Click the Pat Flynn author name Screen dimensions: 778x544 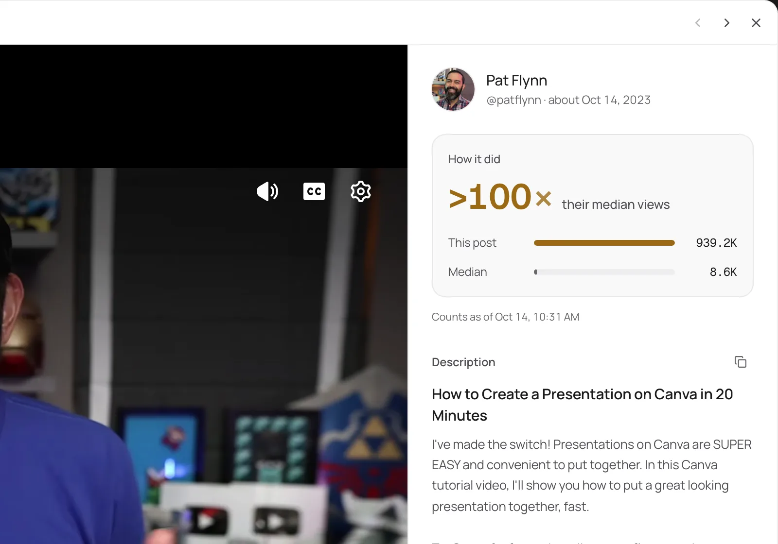516,80
